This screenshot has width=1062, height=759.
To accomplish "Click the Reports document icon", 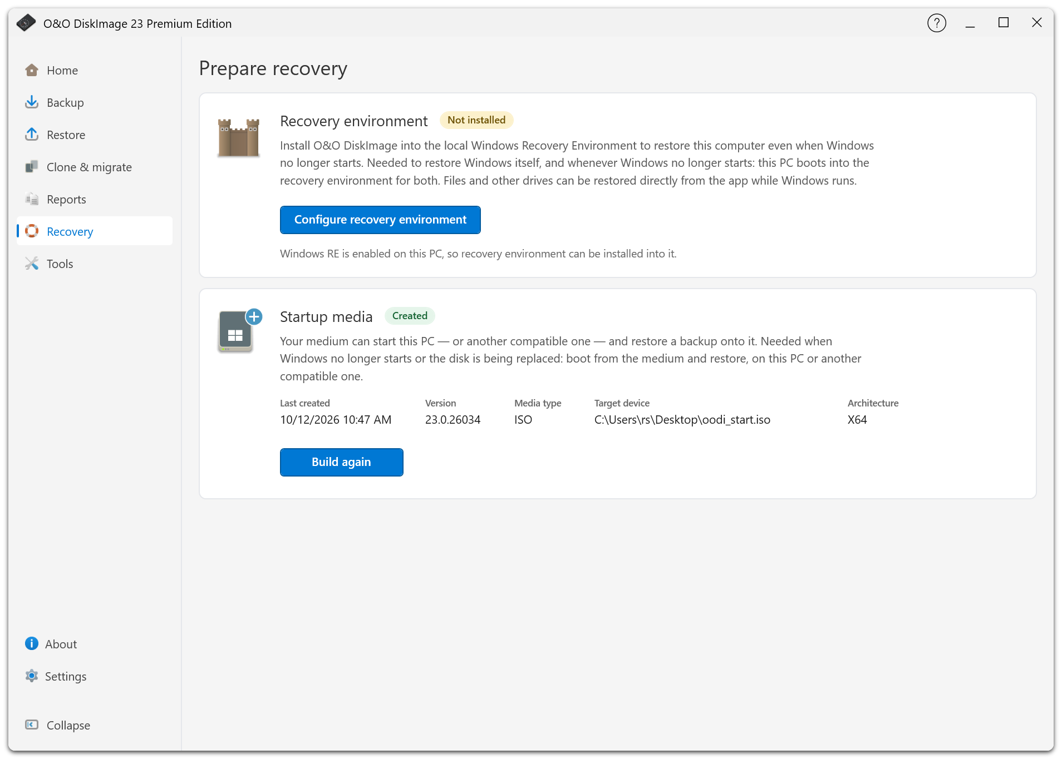I will [x=32, y=199].
